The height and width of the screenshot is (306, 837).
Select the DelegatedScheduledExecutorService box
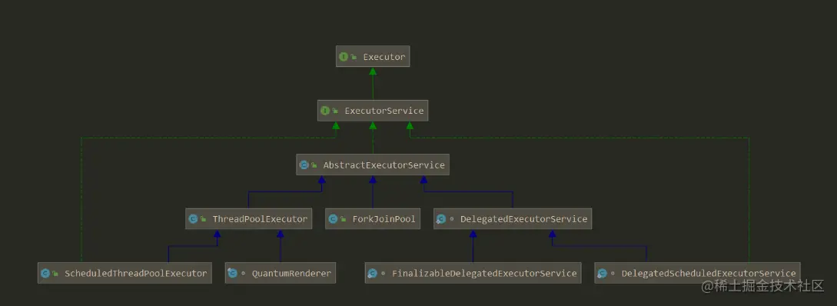coord(697,273)
